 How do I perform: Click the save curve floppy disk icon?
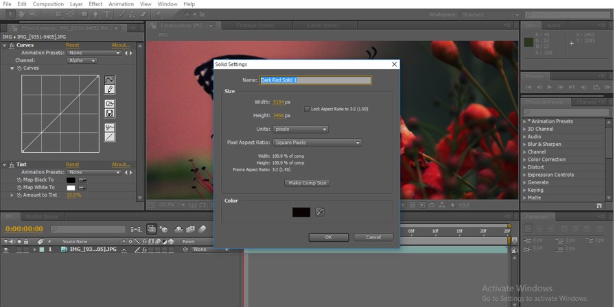point(110,113)
